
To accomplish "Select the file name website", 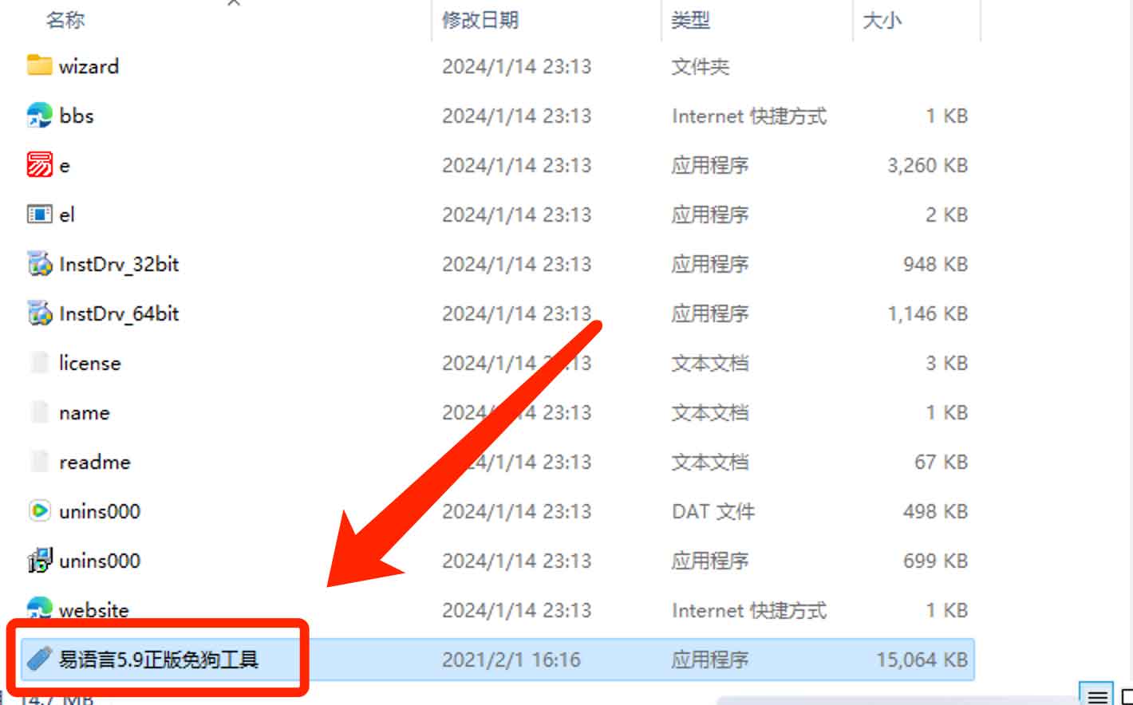I will coord(93,610).
